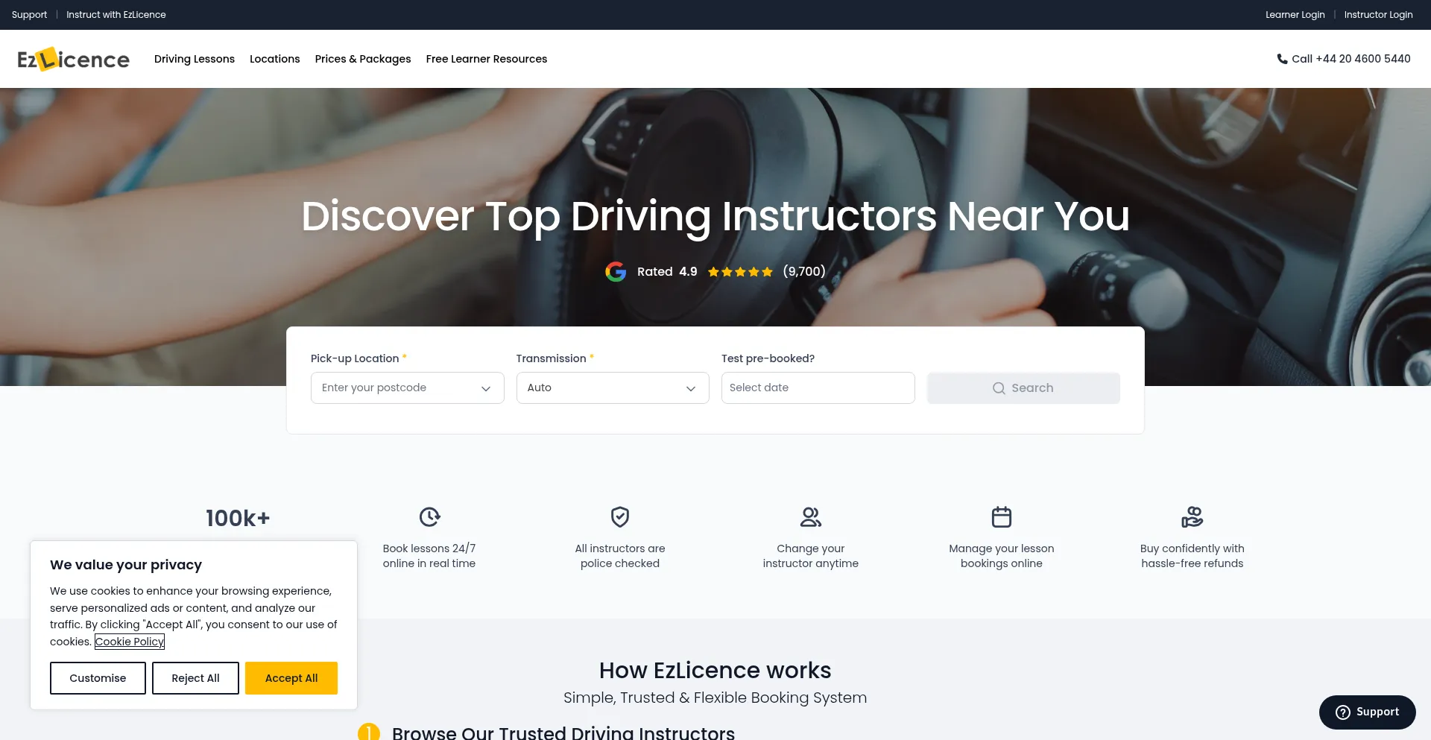Open the Driving Lessons menu
The width and height of the screenshot is (1431, 740).
coord(195,59)
